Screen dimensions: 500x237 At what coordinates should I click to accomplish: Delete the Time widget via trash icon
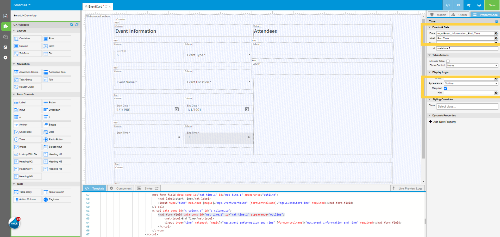coord(496,21)
